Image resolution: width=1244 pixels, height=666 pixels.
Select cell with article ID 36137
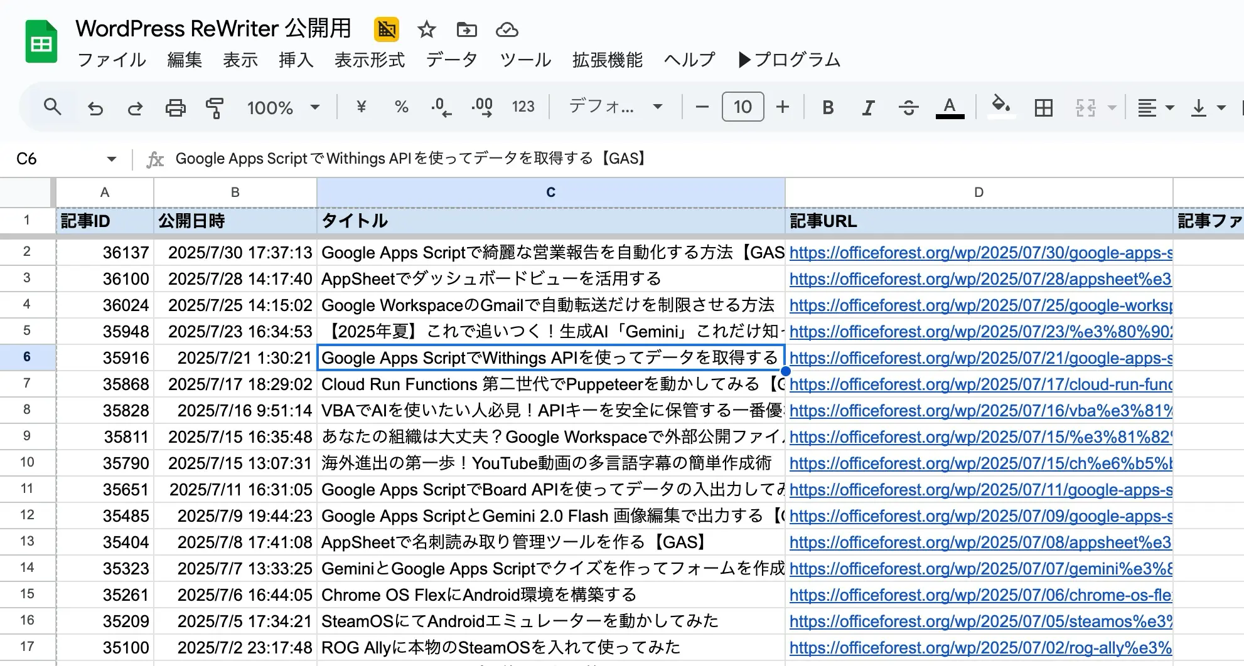click(x=105, y=253)
